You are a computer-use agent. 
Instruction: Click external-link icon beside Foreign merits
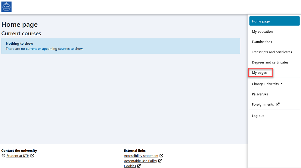tap(278, 105)
